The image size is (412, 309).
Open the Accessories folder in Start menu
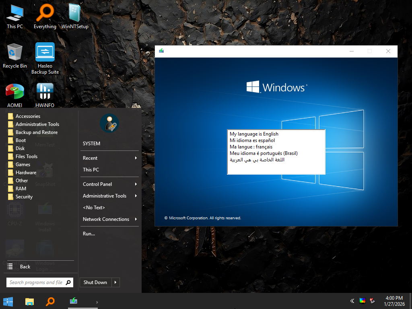pos(28,116)
